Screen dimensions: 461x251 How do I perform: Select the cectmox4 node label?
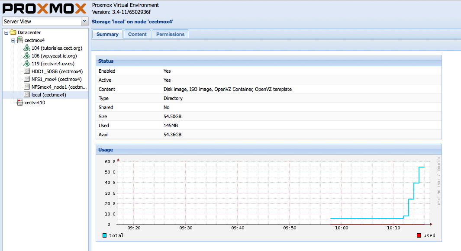(35, 40)
